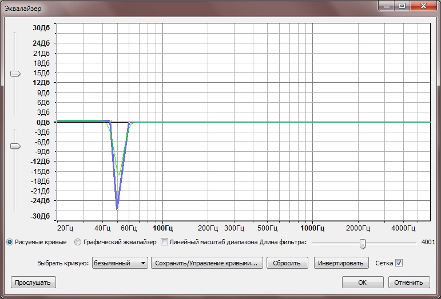
Task: Click the Сбросить button
Action: pyautogui.click(x=287, y=263)
